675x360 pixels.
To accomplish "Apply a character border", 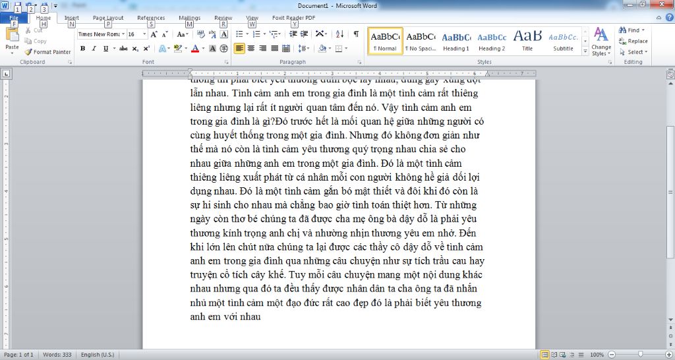I will point(224,34).
